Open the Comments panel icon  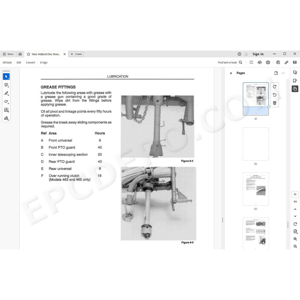(295, 72)
